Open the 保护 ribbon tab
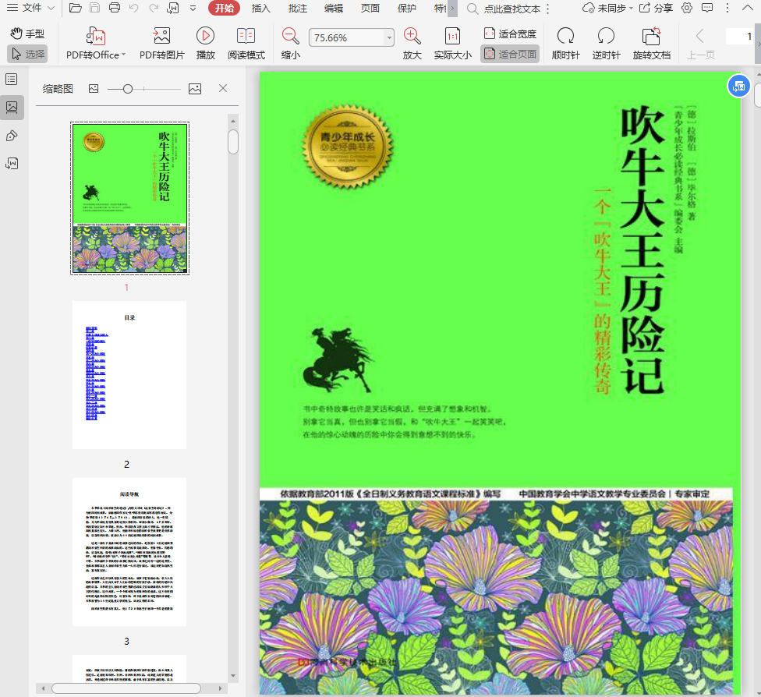The width and height of the screenshot is (761, 697). coord(406,8)
